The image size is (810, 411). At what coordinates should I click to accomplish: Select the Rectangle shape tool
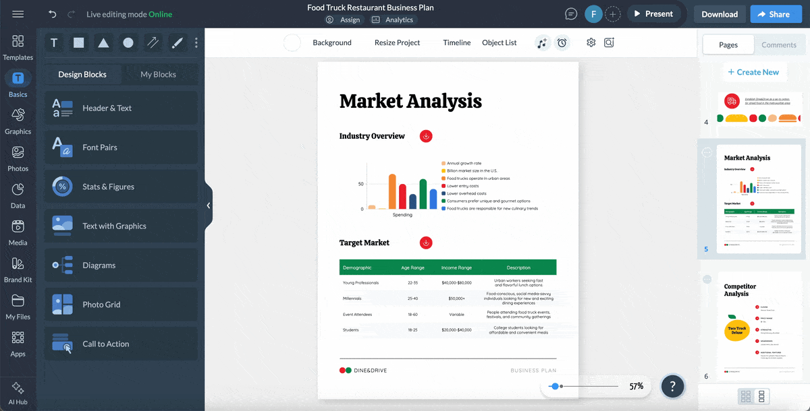tap(78, 42)
